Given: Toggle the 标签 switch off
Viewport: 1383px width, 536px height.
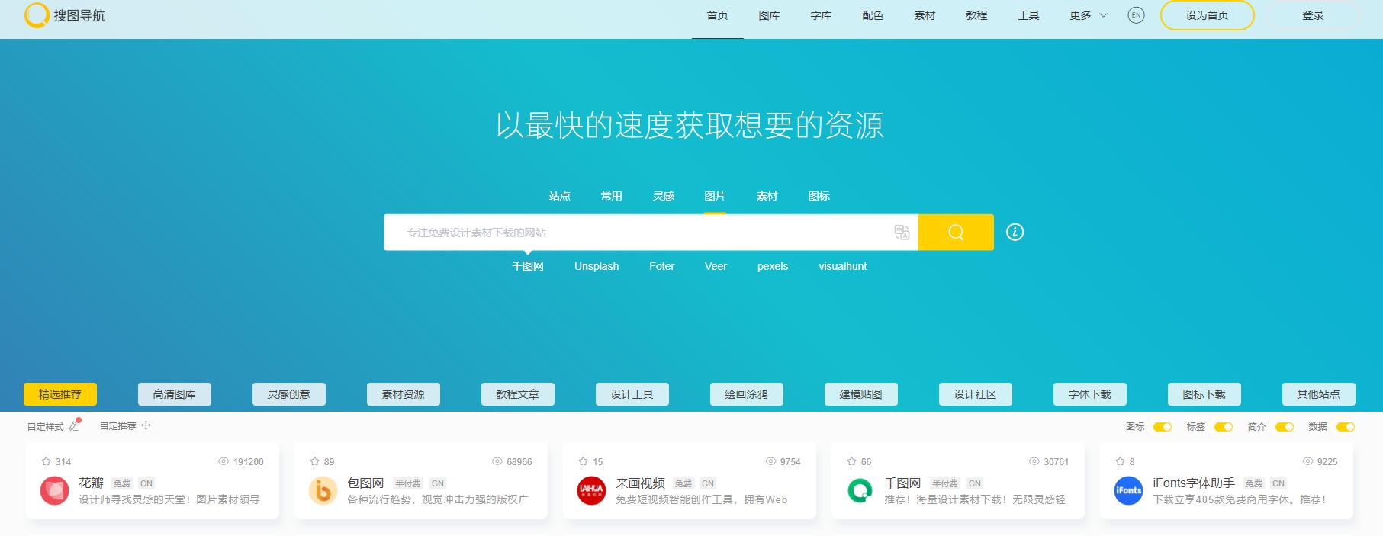Looking at the screenshot, I should (x=1224, y=427).
